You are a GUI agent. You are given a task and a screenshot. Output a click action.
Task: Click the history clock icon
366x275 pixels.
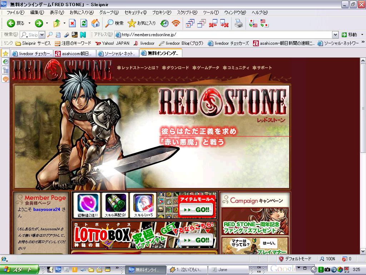(164, 23)
